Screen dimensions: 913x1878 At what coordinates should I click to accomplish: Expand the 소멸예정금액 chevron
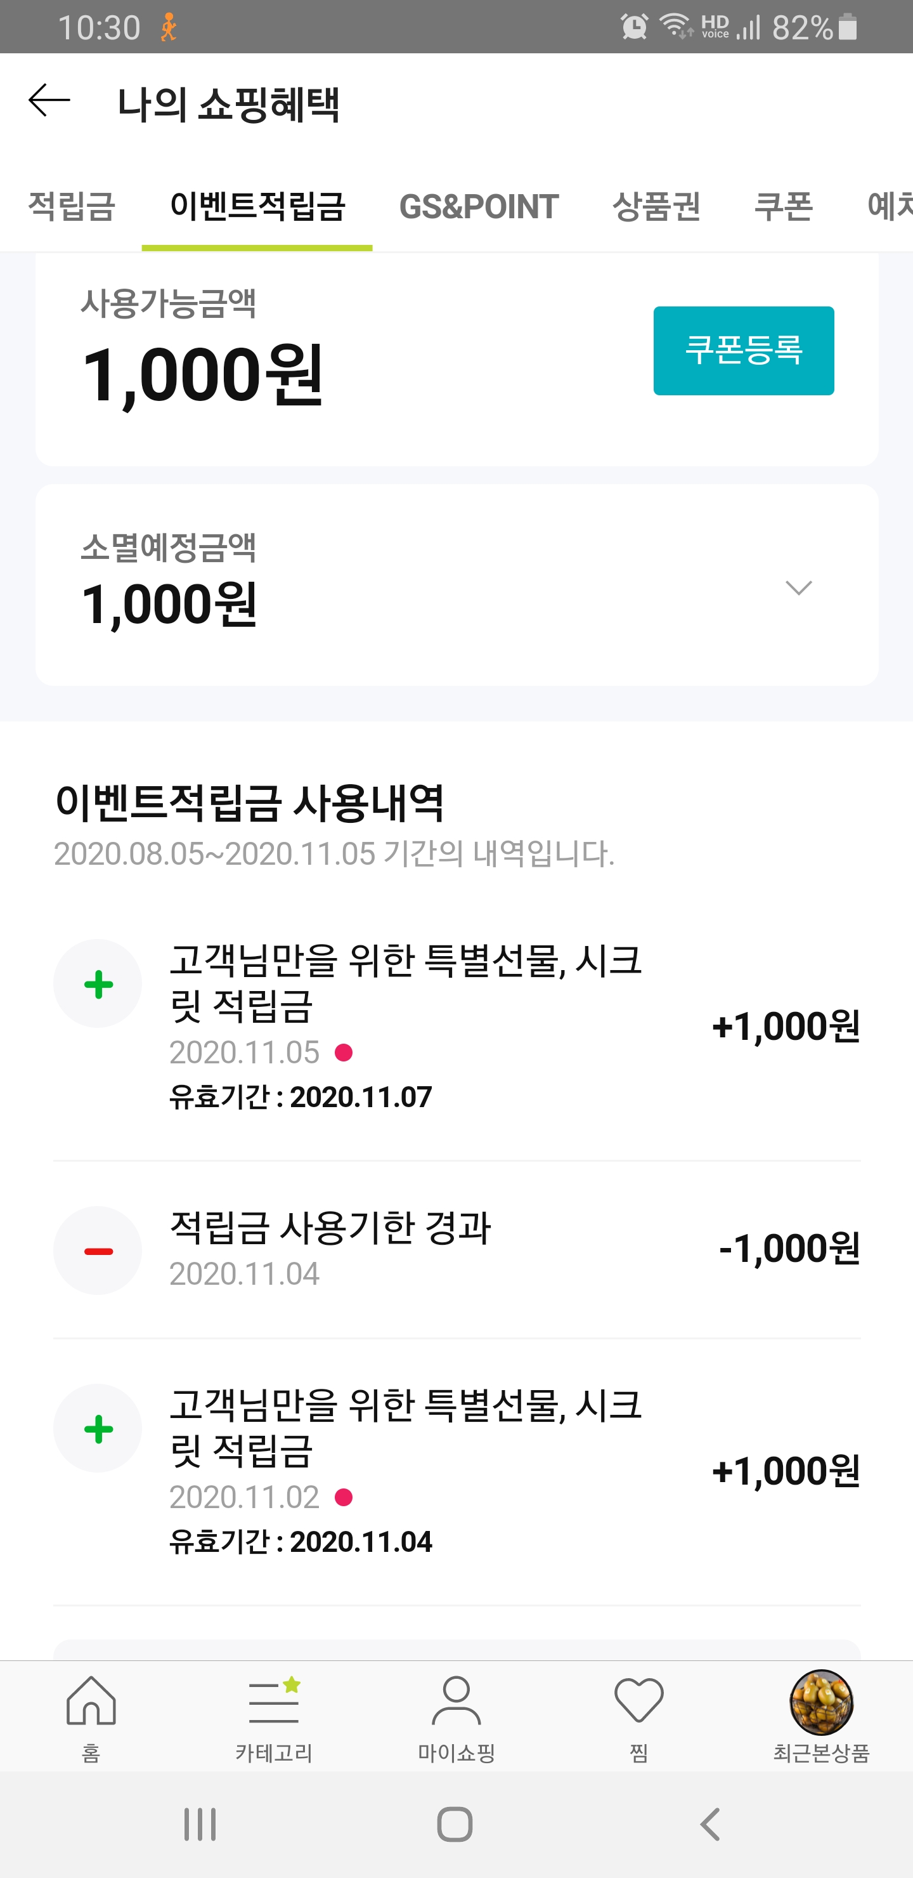799,588
